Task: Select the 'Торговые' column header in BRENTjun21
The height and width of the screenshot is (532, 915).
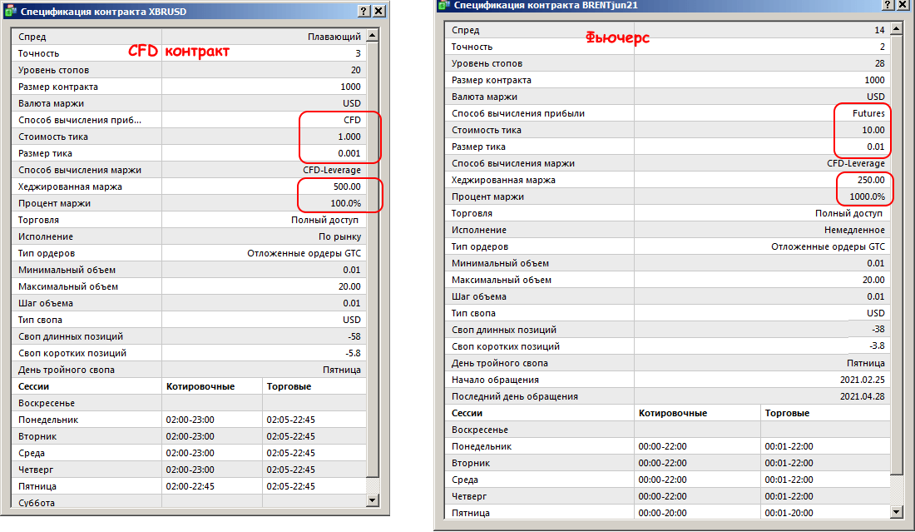Action: pos(786,413)
